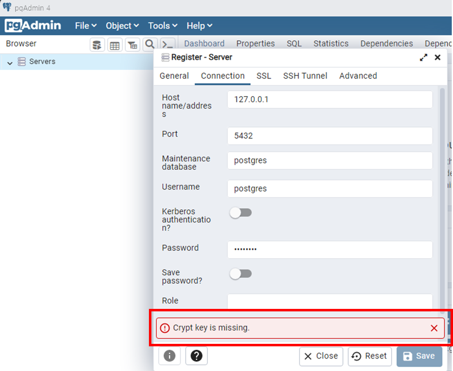Viewport: 453px width, 371px height.
Task: Open the File menu
Action: [x=86, y=26]
